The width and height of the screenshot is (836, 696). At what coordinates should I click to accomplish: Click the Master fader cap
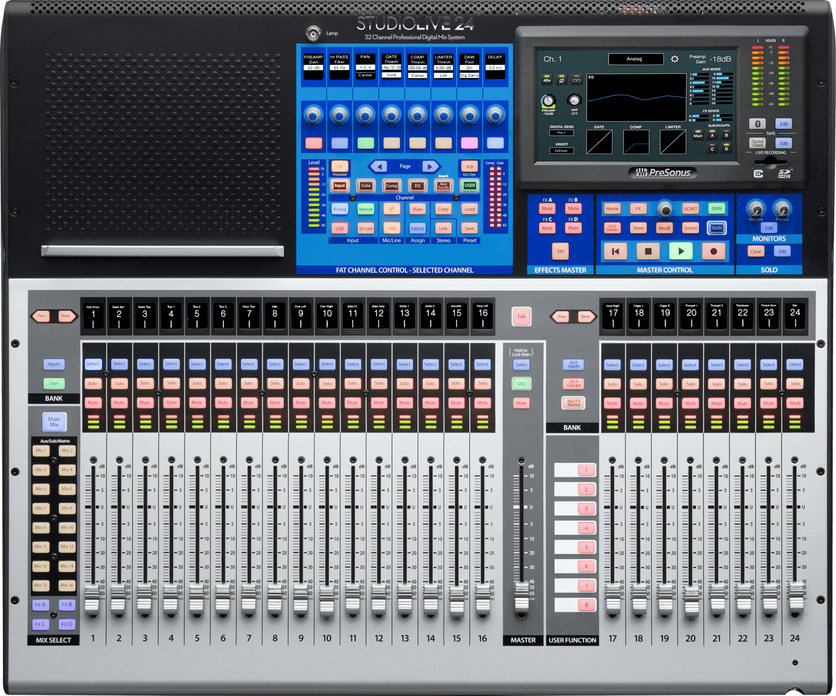coord(521,596)
